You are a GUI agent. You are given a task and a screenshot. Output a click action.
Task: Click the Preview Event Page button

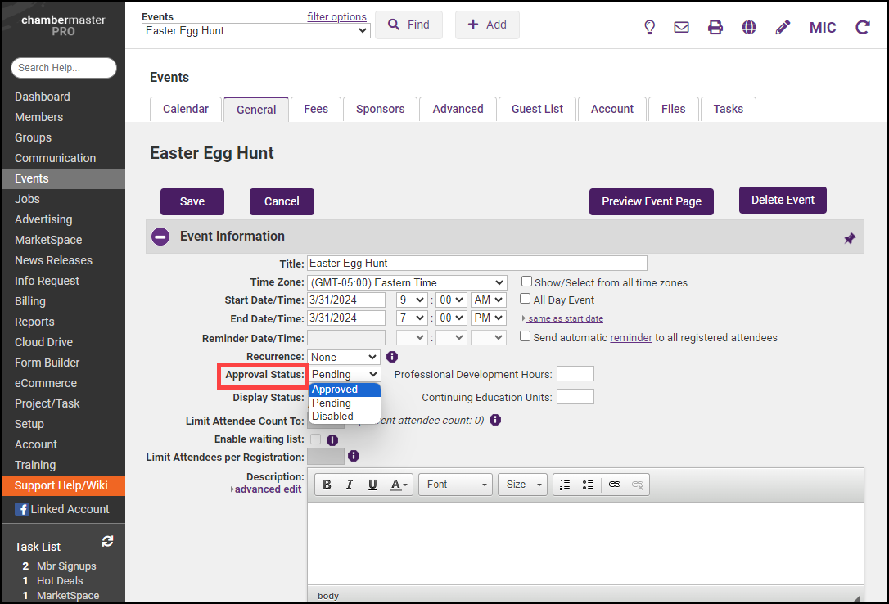651,201
